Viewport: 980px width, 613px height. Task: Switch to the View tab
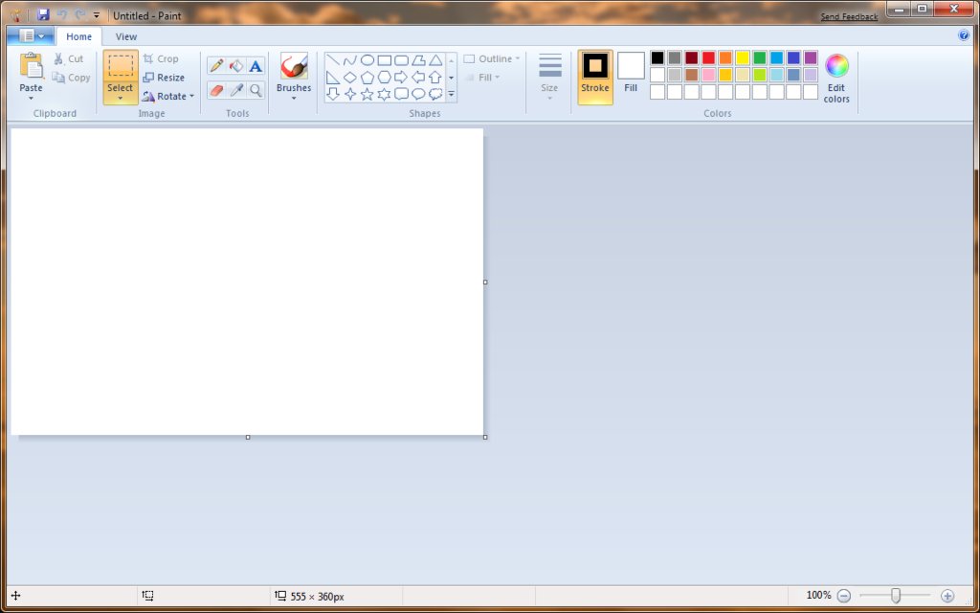(126, 36)
